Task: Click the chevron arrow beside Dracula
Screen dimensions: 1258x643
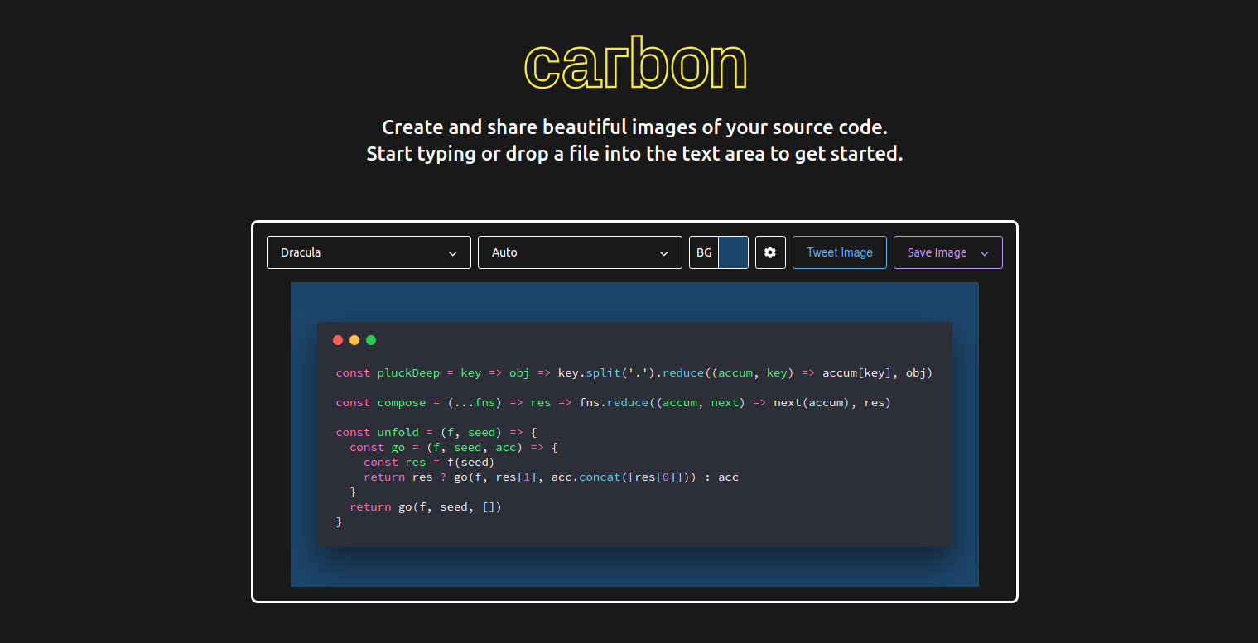Action: pyautogui.click(x=453, y=253)
